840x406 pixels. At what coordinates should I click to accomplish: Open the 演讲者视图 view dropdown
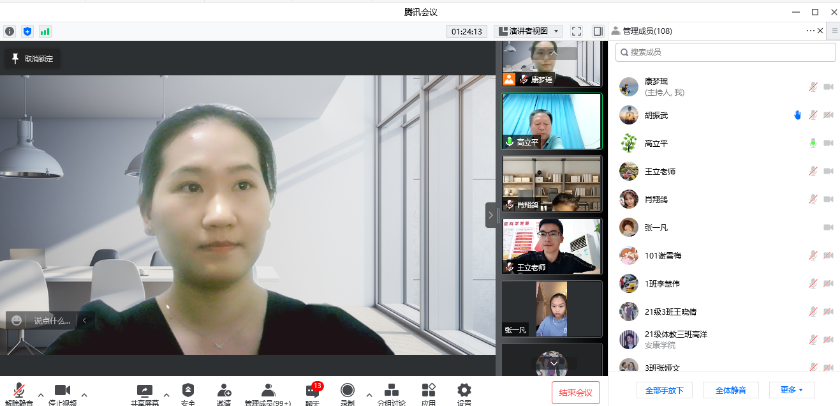point(529,31)
